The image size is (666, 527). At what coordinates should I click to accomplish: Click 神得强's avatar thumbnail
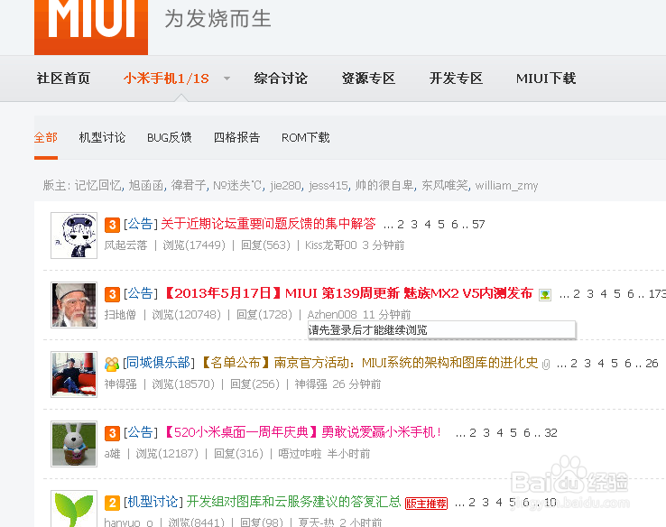74,374
